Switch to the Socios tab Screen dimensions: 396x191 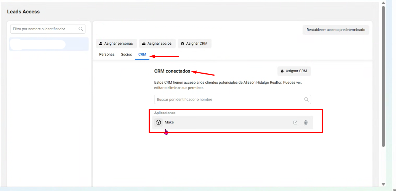point(127,54)
